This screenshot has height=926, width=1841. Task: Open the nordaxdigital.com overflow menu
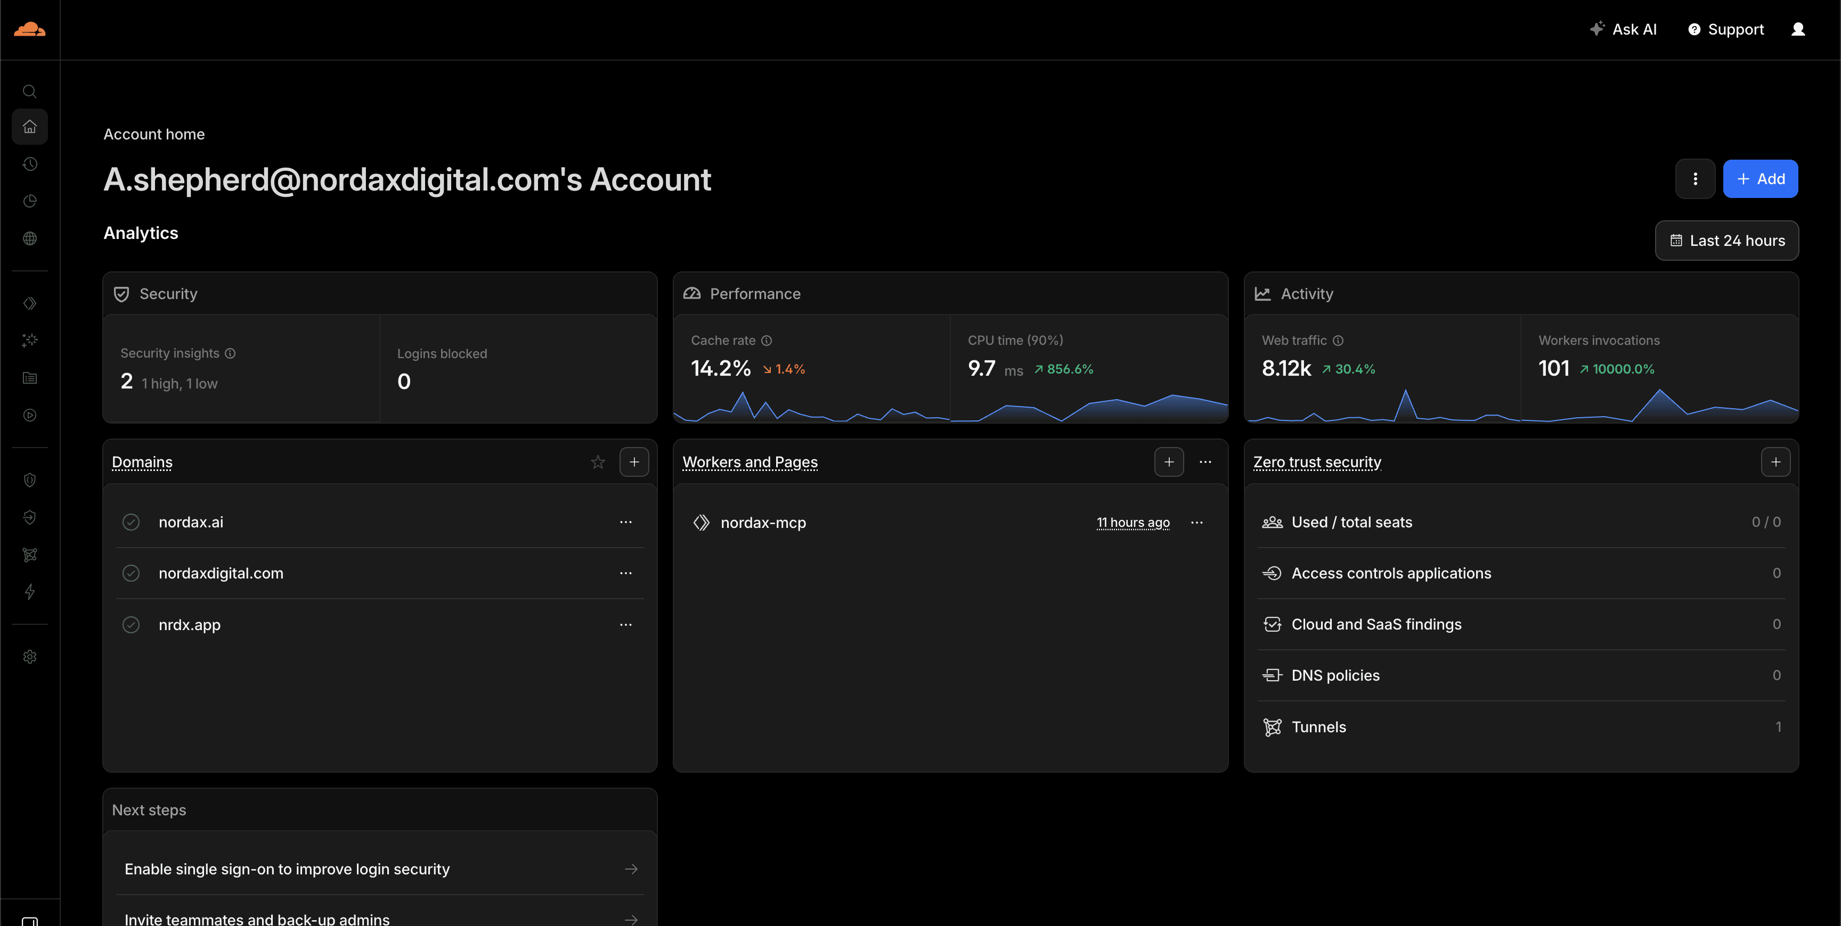[626, 573]
